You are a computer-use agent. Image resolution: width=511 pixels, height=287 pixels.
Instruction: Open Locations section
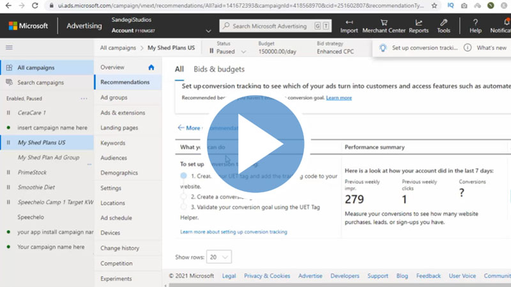coord(112,203)
